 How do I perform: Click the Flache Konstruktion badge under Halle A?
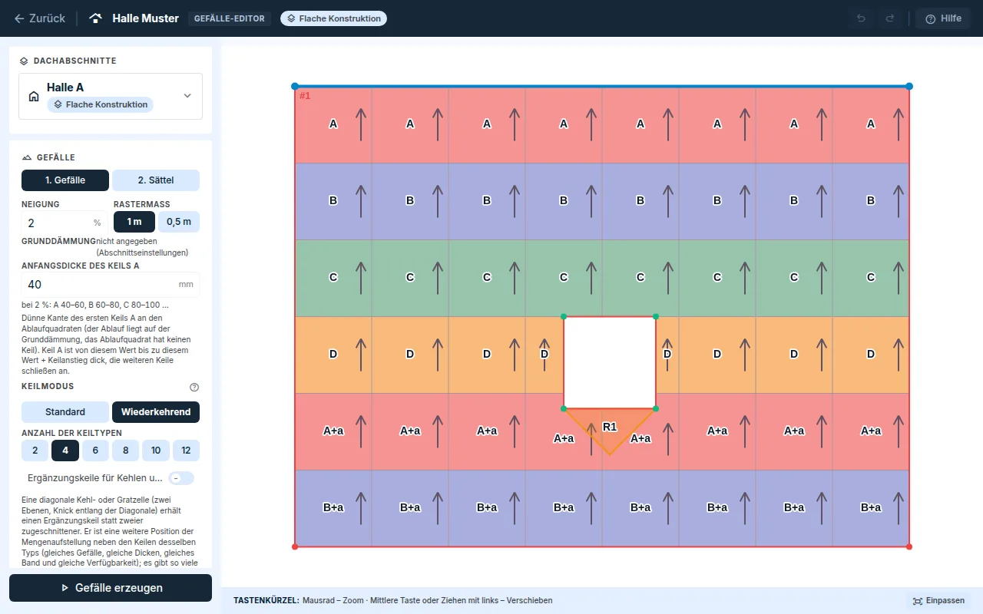point(101,104)
